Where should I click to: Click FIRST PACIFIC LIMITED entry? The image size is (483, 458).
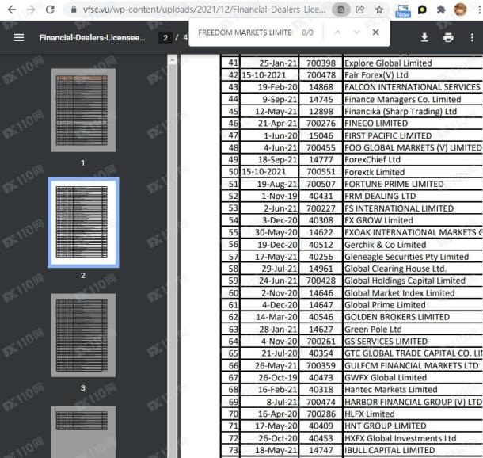pyautogui.click(x=388, y=135)
